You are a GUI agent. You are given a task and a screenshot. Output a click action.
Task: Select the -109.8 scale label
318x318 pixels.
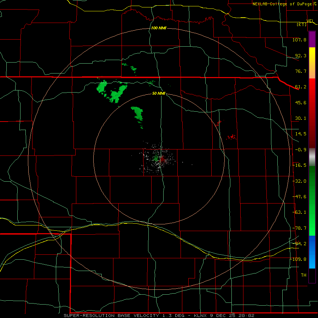point(298,259)
